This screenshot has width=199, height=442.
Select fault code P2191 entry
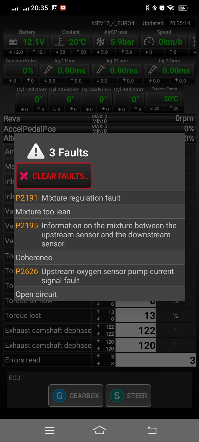coord(99,198)
